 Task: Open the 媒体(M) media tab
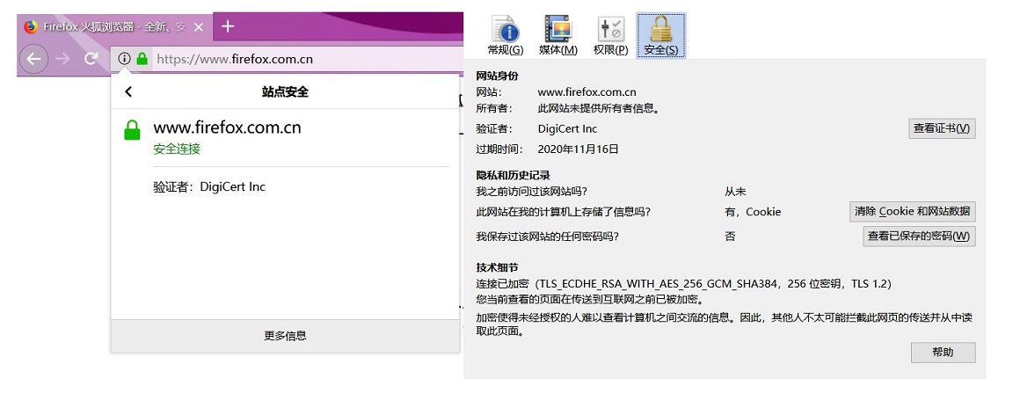[557, 35]
